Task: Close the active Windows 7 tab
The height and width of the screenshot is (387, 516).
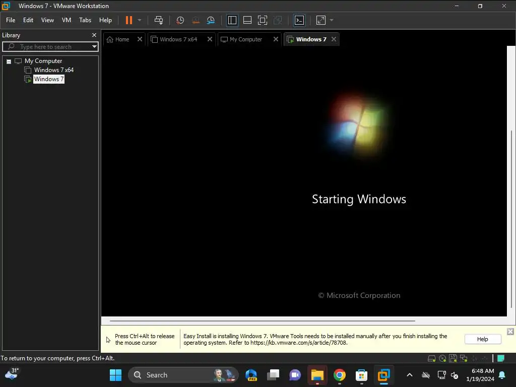Action: (334, 39)
